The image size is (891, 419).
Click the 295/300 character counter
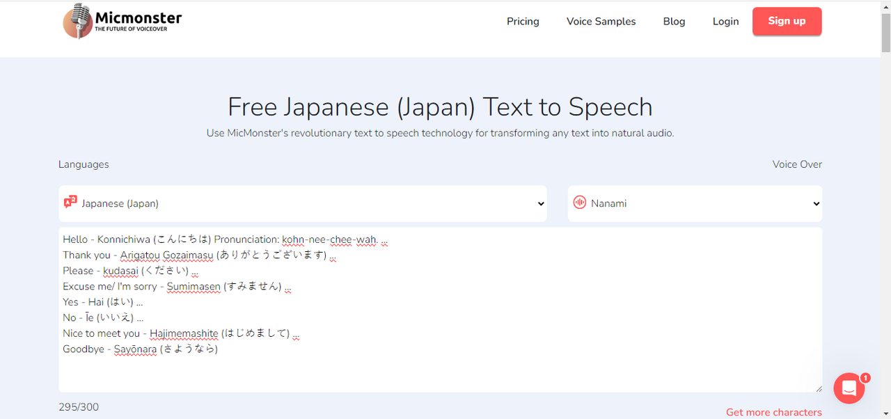pyautogui.click(x=79, y=407)
